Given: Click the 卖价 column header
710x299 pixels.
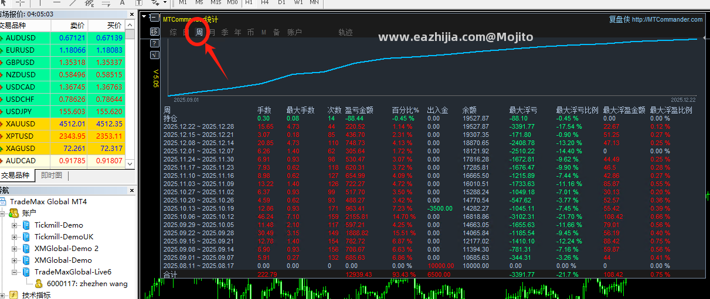Looking at the screenshot, I should 69,26.
